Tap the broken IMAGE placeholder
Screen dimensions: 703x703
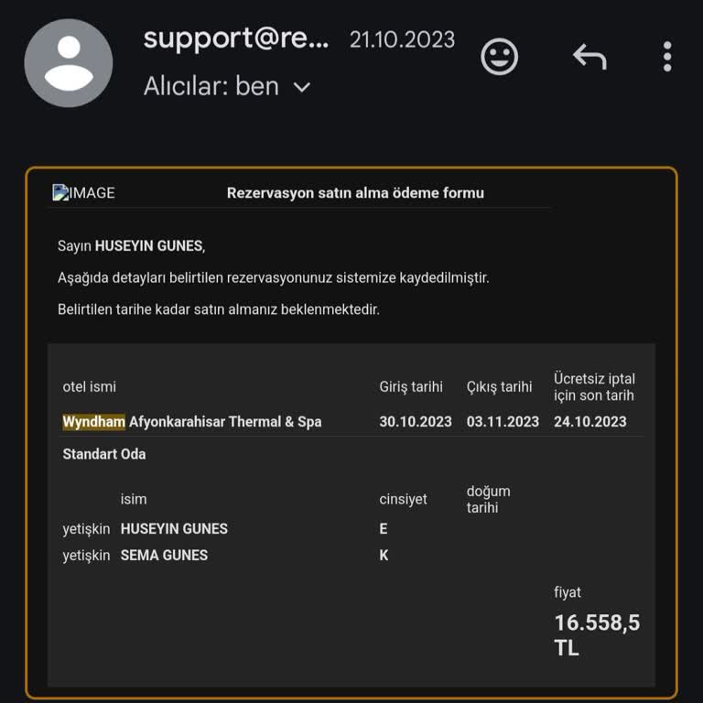[84, 193]
